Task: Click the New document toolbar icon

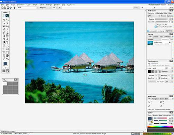Action: pyautogui.click(x=2, y=8)
